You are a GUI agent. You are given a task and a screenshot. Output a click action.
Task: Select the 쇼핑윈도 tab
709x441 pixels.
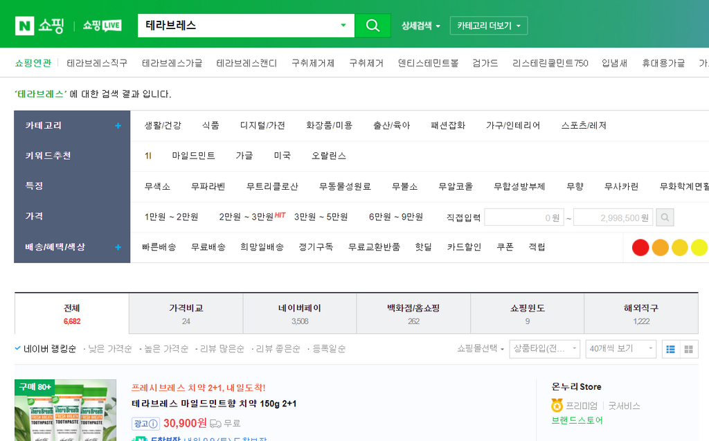coord(527,314)
